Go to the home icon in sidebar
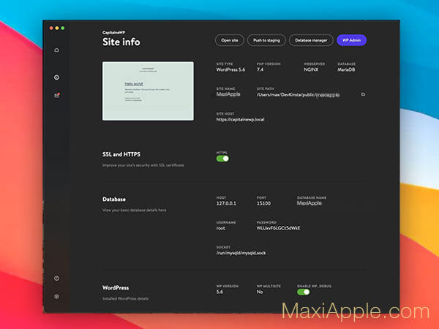Screen dimensions: 439x329 click(56, 50)
